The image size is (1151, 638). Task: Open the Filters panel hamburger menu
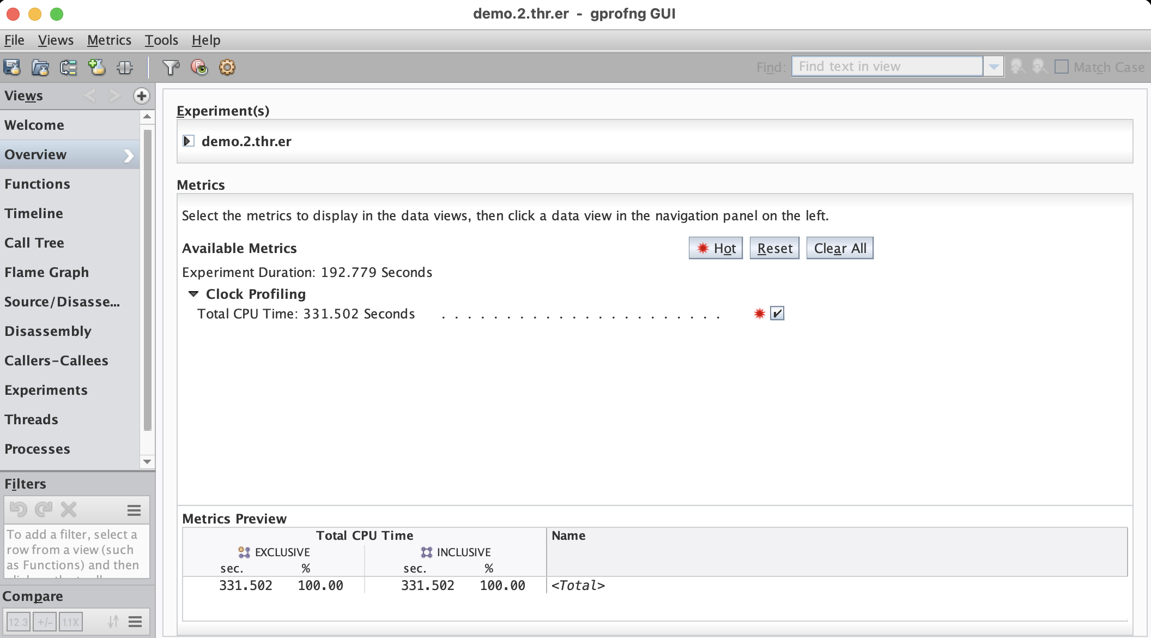tap(134, 510)
